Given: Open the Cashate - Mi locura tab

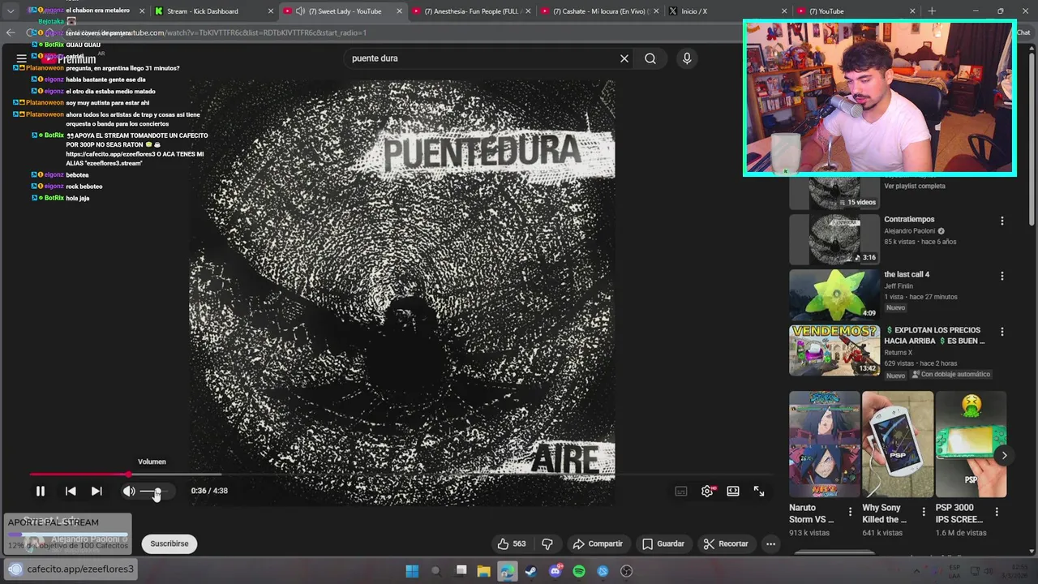Looking at the screenshot, I should coord(598,11).
